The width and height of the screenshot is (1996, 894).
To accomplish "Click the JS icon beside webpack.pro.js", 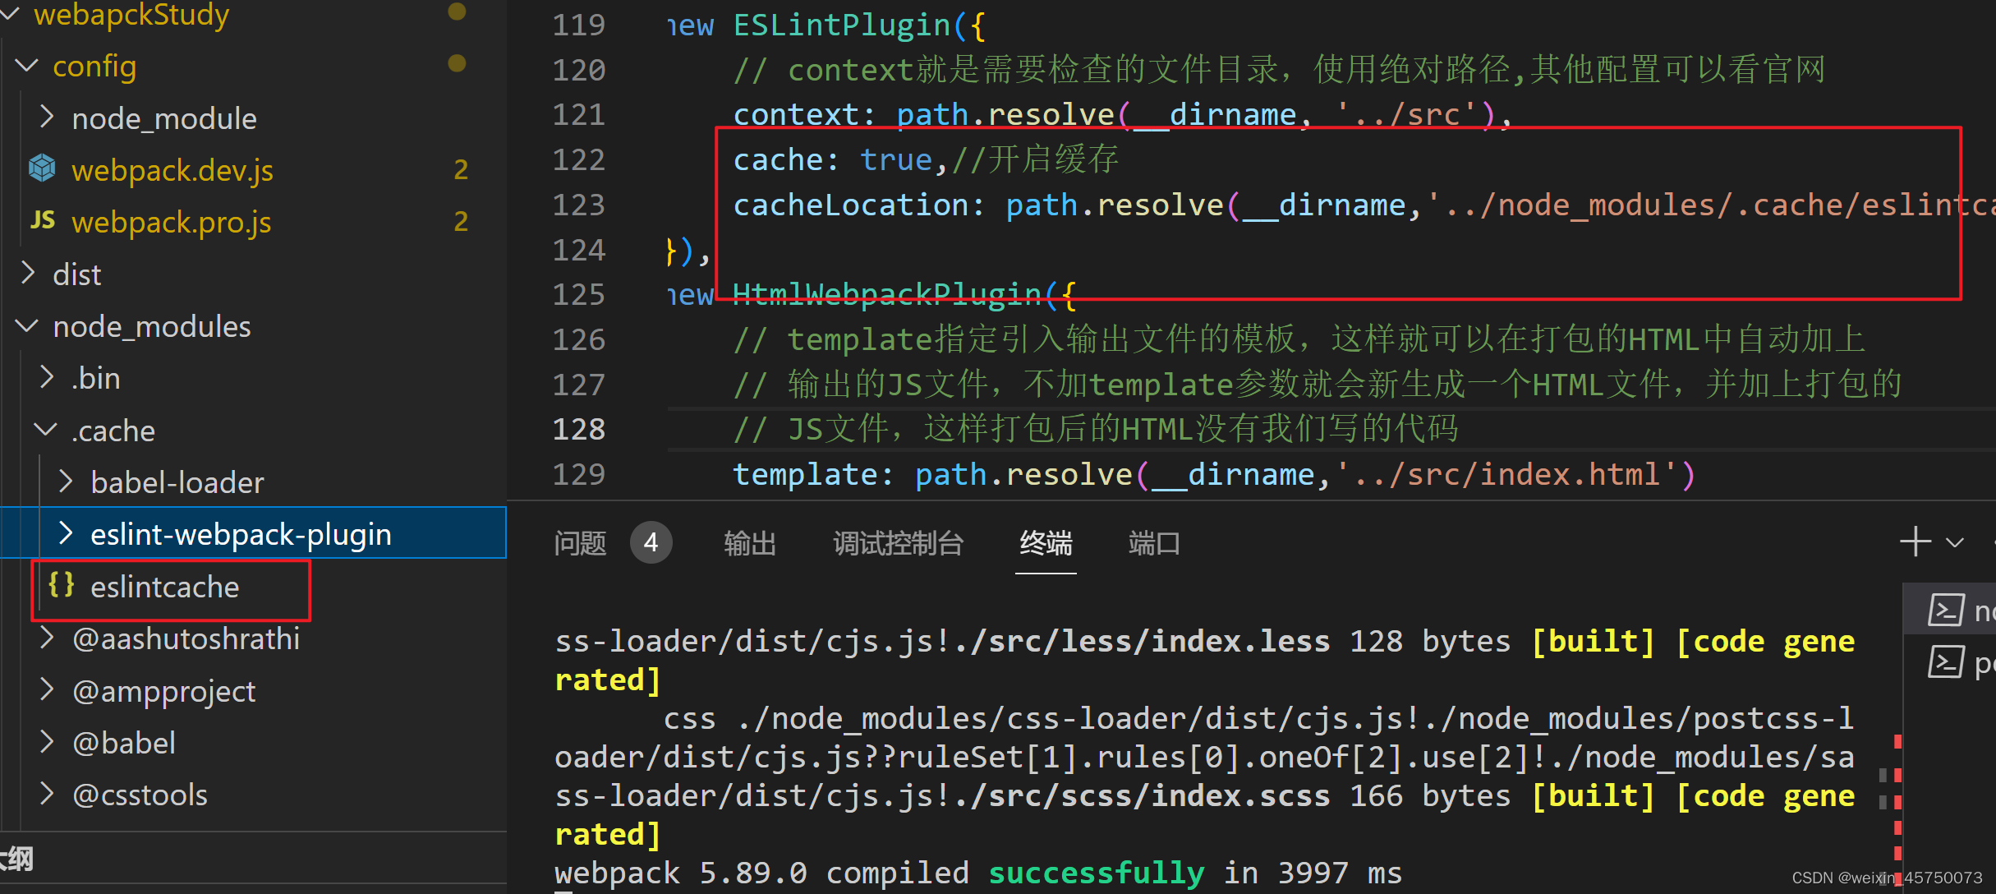I will pos(43,220).
